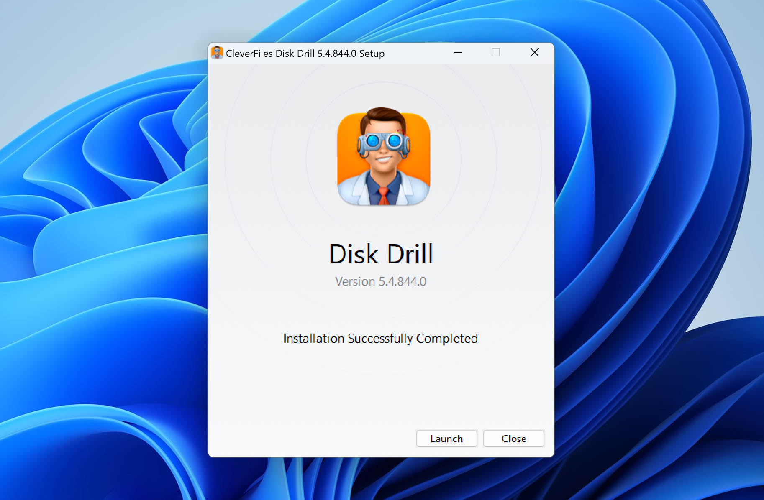Launch Disk Drill after installation
This screenshot has width=764, height=500.
click(x=446, y=439)
